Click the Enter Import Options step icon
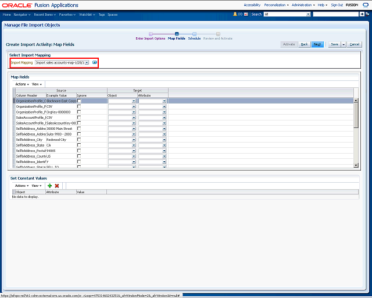Image resolution: width=372 pixels, height=298 pixels. pyautogui.click(x=151, y=34)
